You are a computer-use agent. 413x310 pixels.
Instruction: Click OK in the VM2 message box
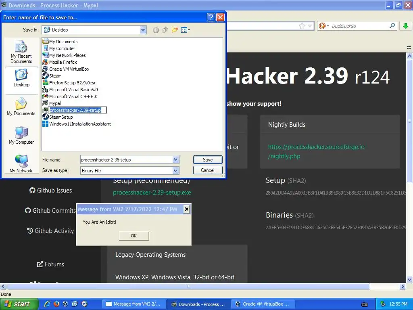(x=134, y=236)
